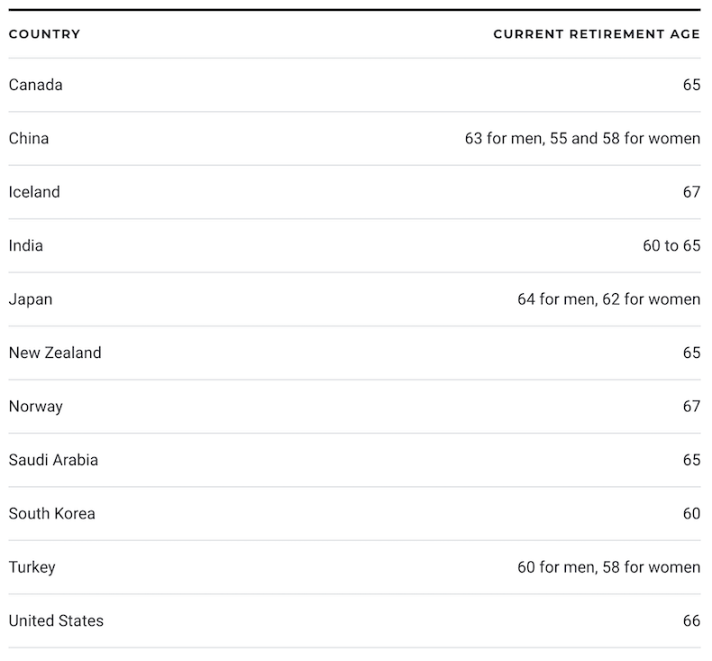Screen dimensions: 712x661
Task: Click China's "63 for men, 55 and 58 for women" value
Action: coord(582,138)
